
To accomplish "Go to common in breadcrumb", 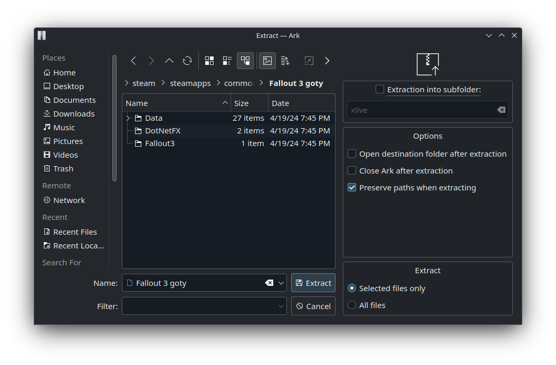I will coord(239,83).
